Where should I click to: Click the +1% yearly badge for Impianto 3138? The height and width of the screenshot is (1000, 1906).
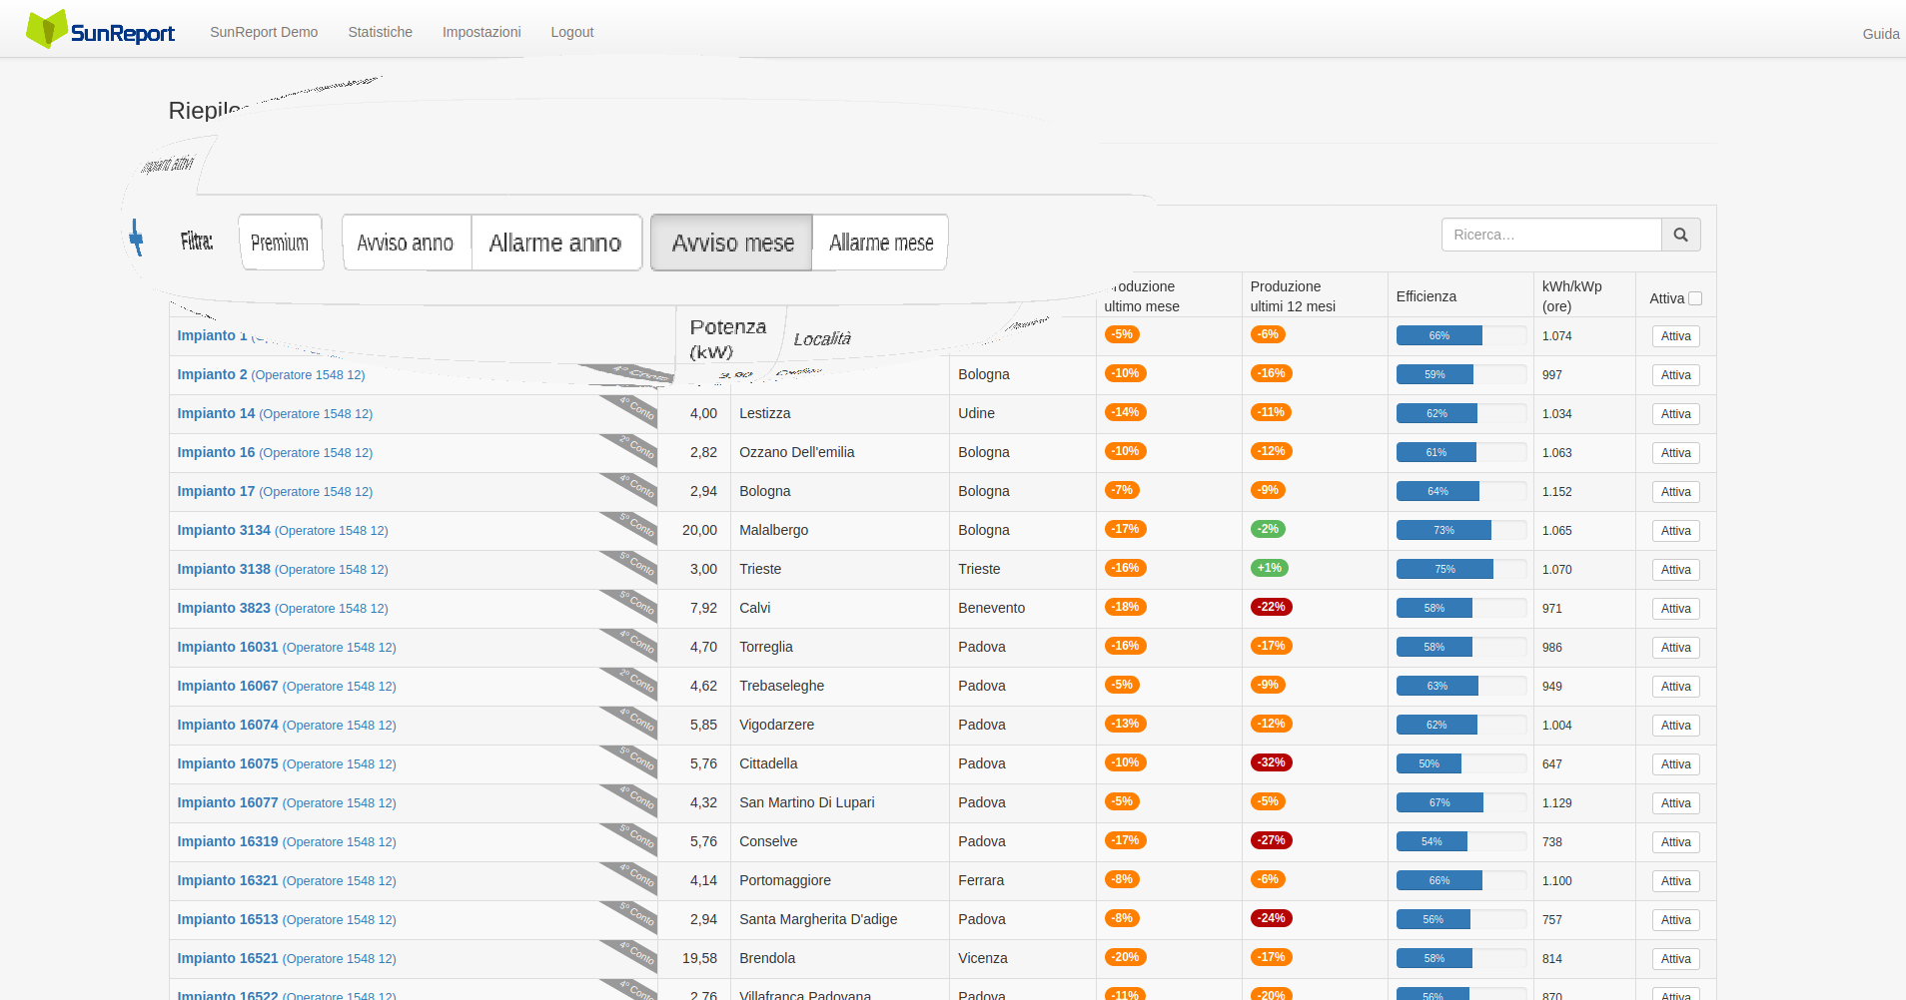pos(1270,568)
